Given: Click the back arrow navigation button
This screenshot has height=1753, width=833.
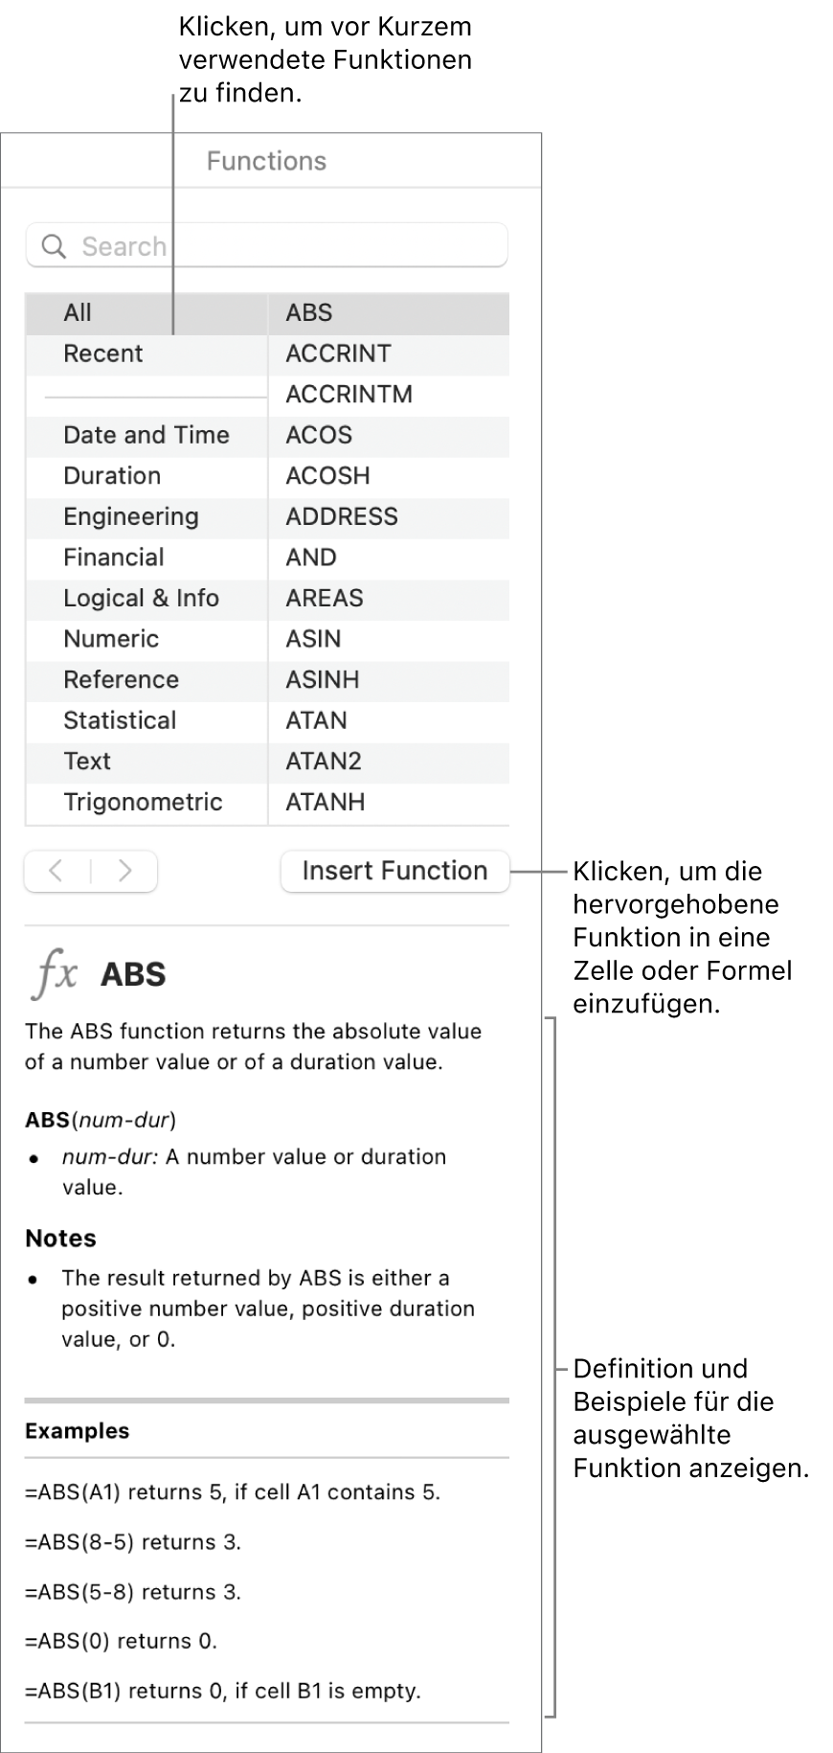Looking at the screenshot, I should tap(57, 871).
